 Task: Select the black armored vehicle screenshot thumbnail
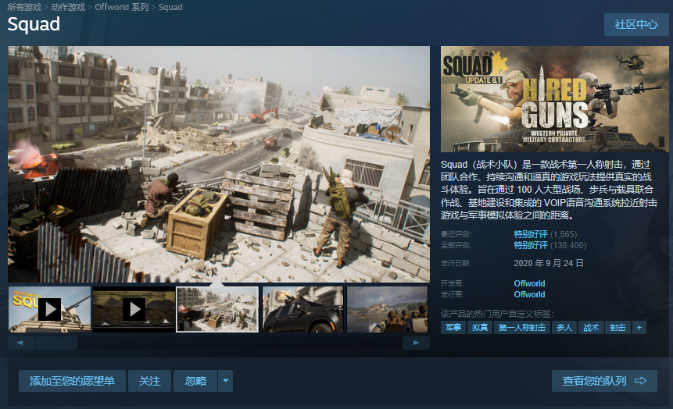pyautogui.click(x=302, y=309)
